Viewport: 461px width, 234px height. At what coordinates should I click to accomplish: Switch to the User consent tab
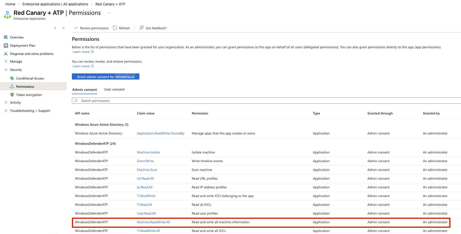click(114, 89)
